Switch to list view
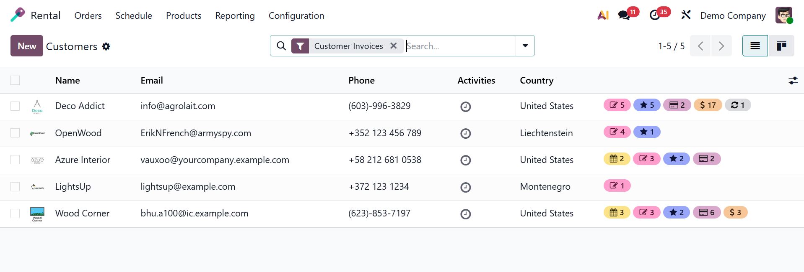 (x=755, y=46)
